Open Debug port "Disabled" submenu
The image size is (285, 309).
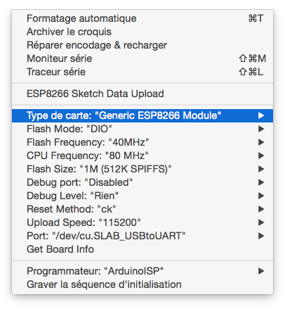[142, 182]
